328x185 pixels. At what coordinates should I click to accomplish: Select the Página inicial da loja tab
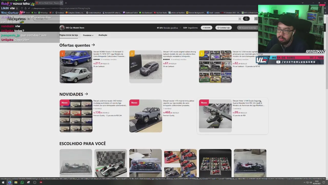[x=69, y=35]
